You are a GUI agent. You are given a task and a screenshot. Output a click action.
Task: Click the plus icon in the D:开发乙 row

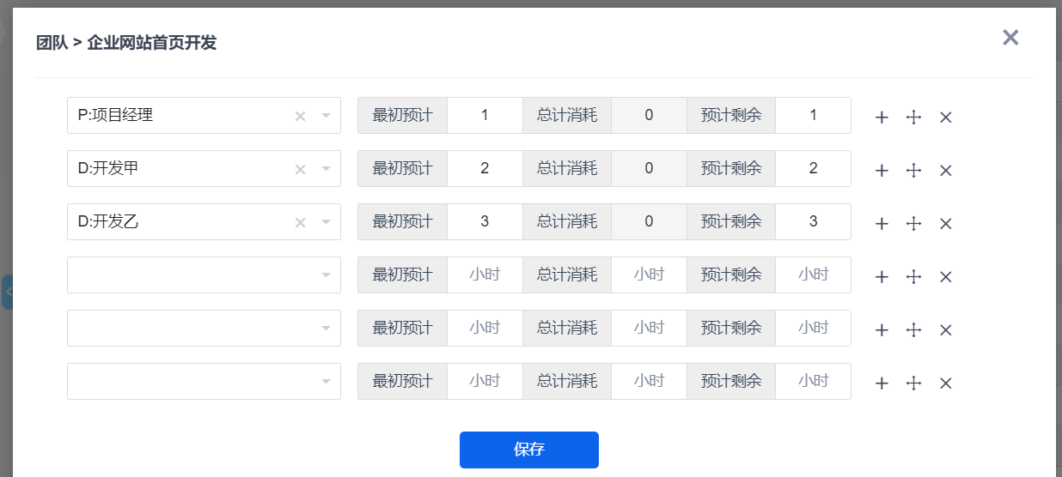882,224
